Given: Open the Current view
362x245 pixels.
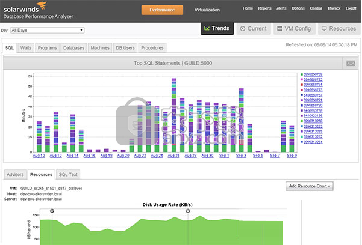Looking at the screenshot, I should (252, 29).
